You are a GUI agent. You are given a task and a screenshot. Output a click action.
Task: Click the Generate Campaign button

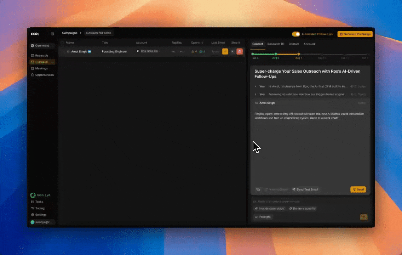pyautogui.click(x=355, y=34)
